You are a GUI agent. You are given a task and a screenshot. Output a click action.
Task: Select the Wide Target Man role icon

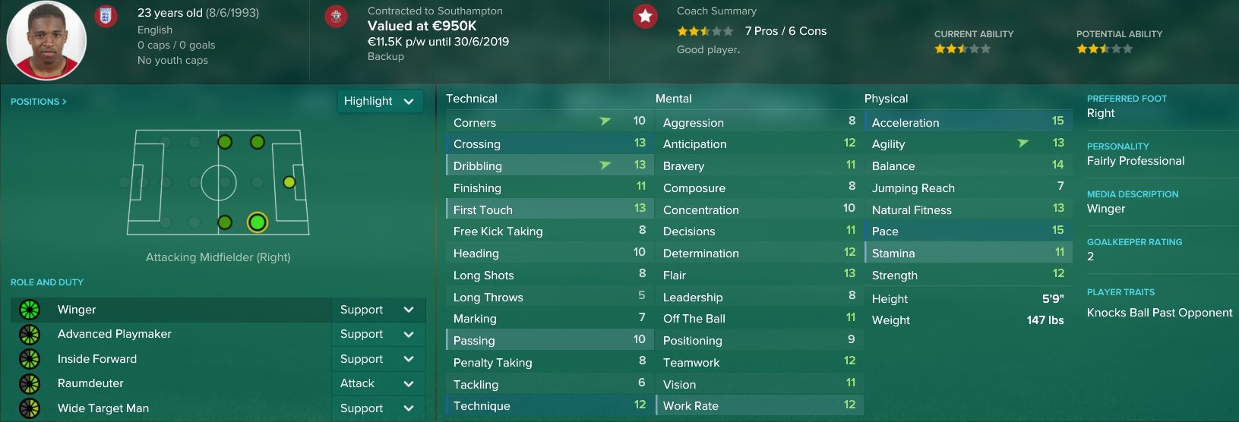point(30,408)
